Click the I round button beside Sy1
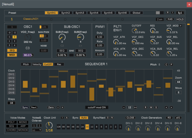 (173, 13)
